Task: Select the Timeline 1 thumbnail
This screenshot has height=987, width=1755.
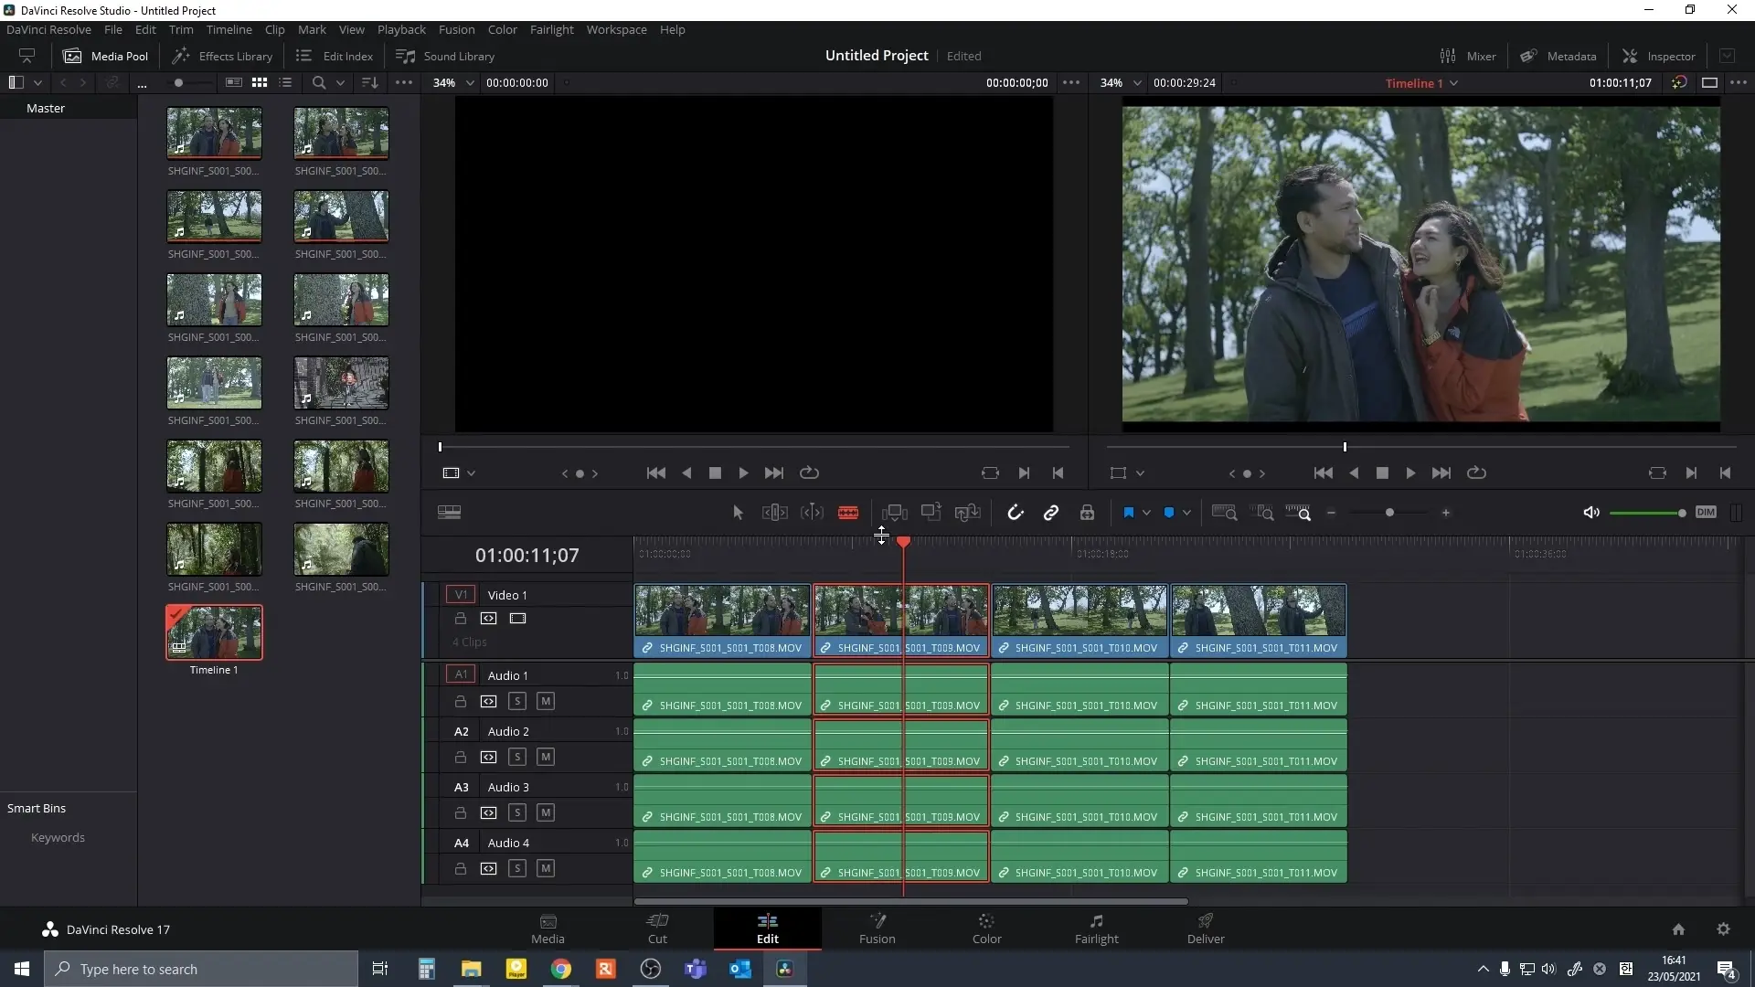Action: (x=214, y=632)
